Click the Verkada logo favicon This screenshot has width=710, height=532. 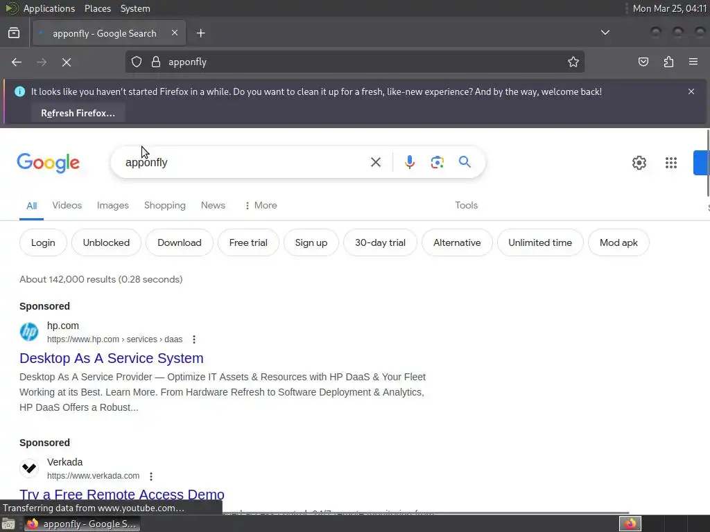click(x=29, y=468)
